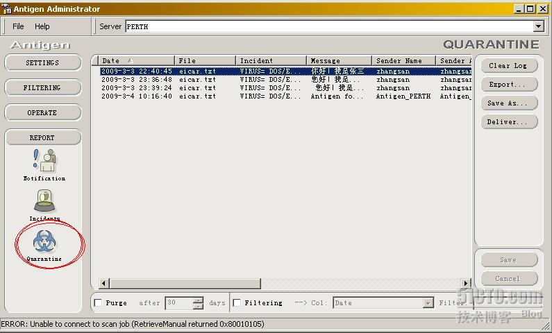Click the disabled Save button
This screenshot has height=333, width=552.
click(509, 260)
